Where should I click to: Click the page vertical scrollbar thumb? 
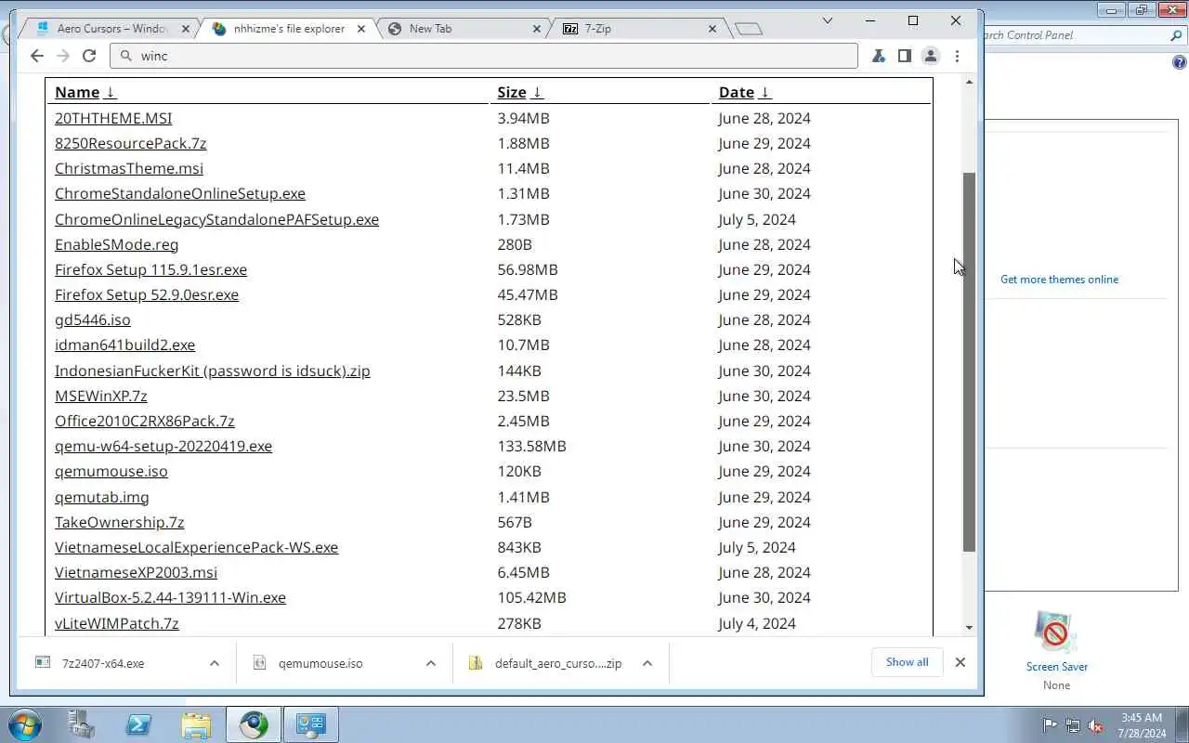coord(969,362)
